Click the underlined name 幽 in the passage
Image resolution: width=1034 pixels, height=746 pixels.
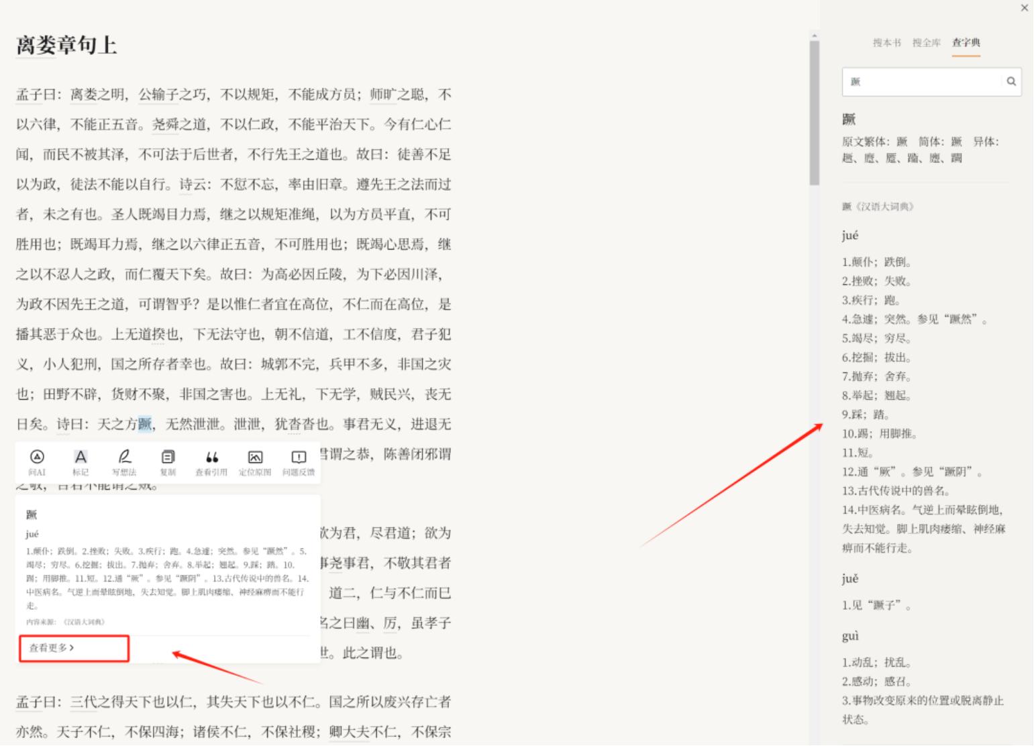(x=363, y=623)
